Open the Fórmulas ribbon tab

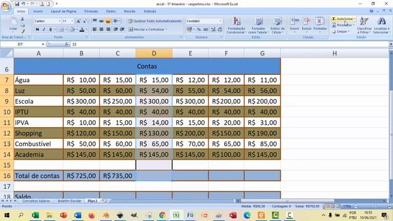tap(91, 11)
